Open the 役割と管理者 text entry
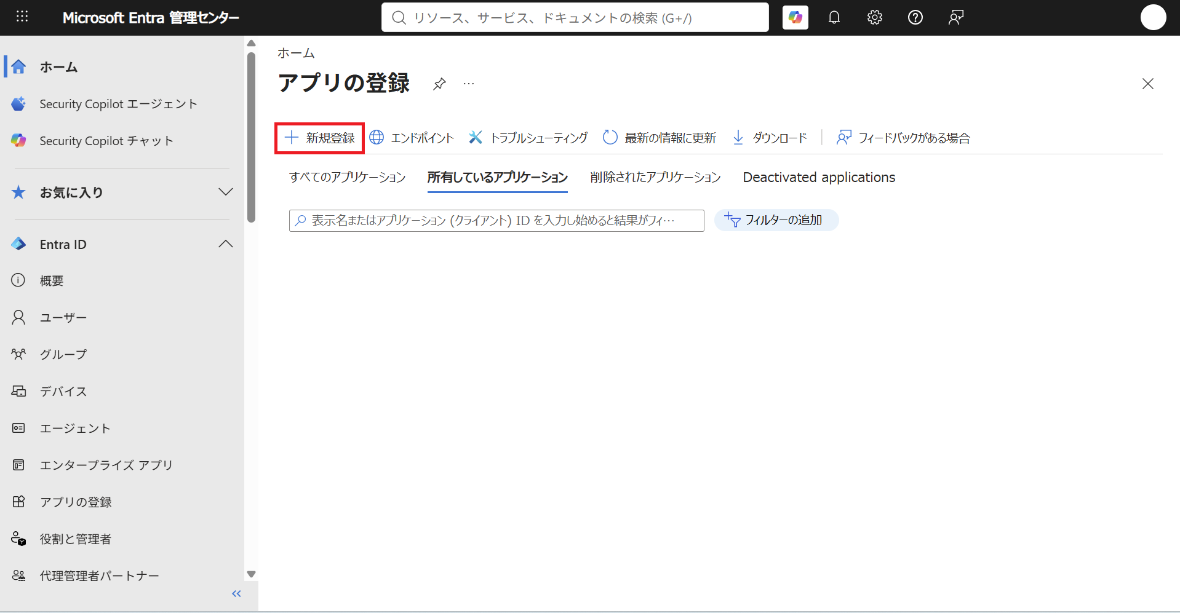Screen dimensions: 1180x613 pos(76,539)
